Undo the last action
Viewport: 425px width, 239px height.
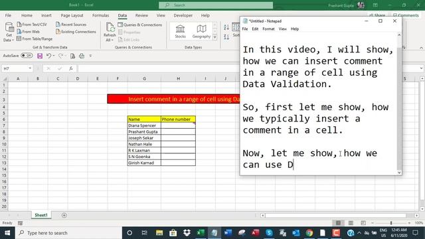click(x=48, y=56)
